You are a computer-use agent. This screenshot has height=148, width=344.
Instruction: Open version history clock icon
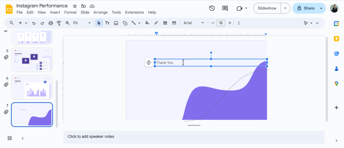212,8
